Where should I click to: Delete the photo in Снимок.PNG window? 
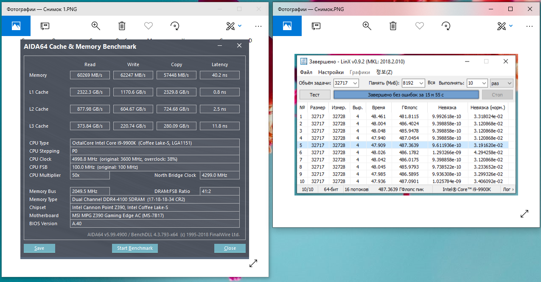pos(393,26)
